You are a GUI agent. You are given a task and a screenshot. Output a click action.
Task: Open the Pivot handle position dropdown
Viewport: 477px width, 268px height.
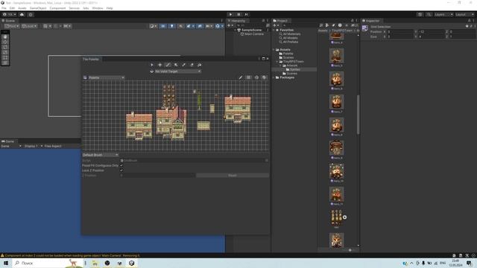coord(12,26)
